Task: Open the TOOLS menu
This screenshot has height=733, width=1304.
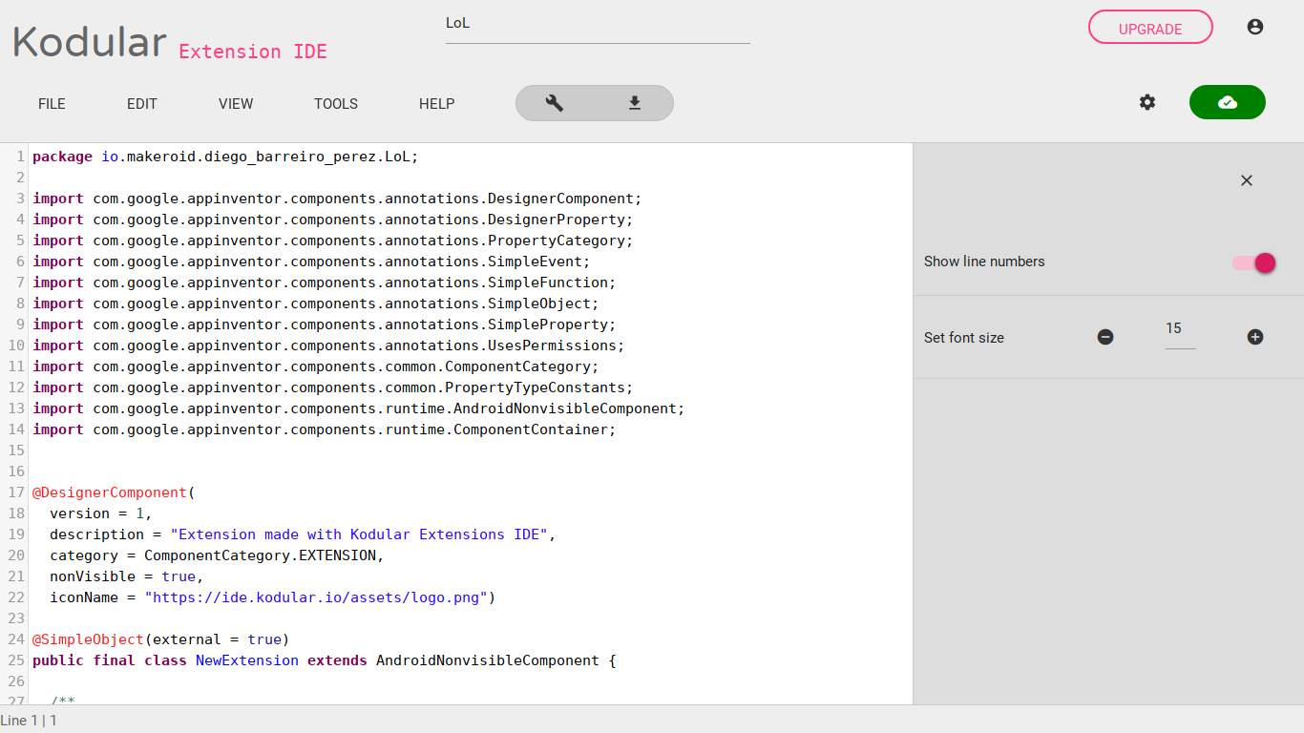Action: click(336, 104)
